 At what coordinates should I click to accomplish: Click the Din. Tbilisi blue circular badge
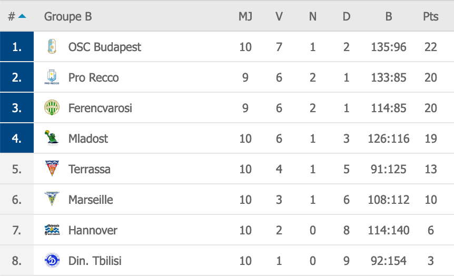tap(52, 260)
